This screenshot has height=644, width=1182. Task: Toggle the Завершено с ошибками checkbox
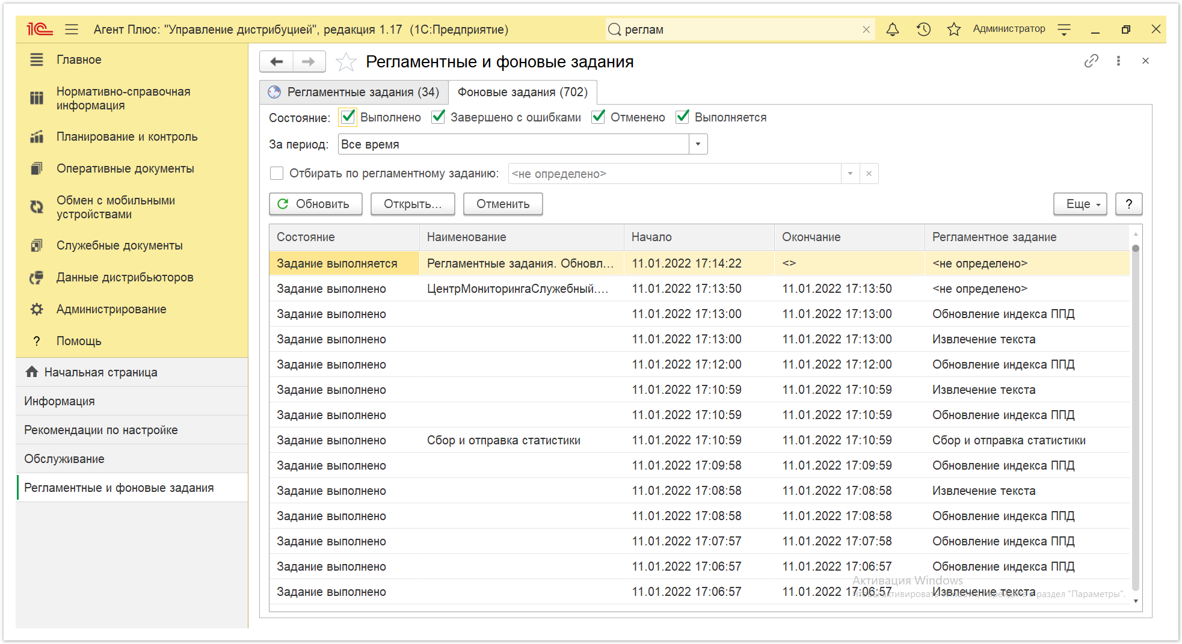pyautogui.click(x=439, y=117)
